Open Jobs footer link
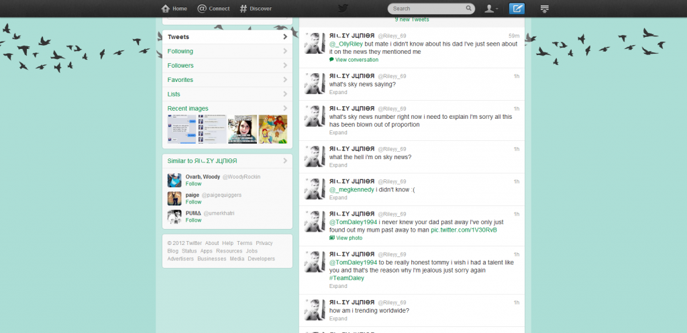Viewport: 687px width, 333px height. [x=252, y=251]
